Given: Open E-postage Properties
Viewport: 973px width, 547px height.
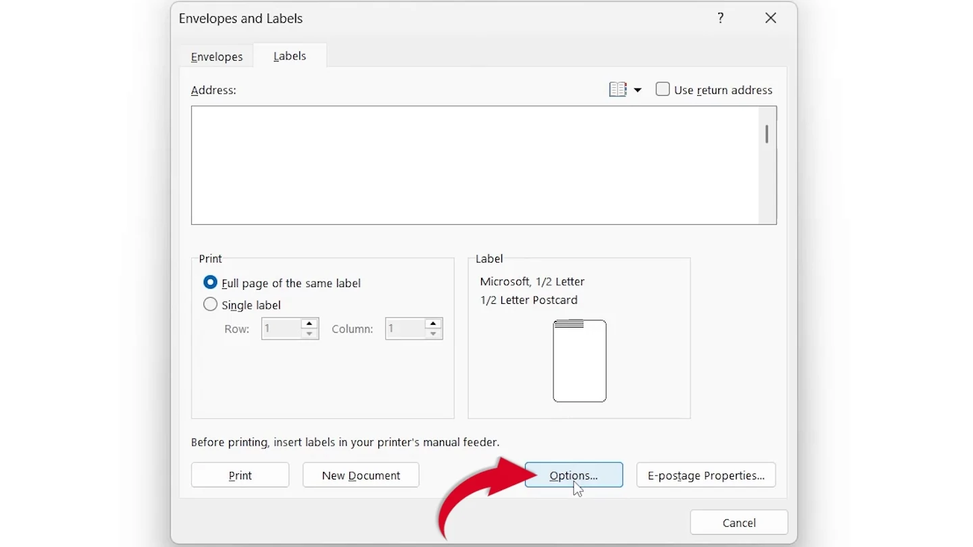Looking at the screenshot, I should click(x=706, y=475).
